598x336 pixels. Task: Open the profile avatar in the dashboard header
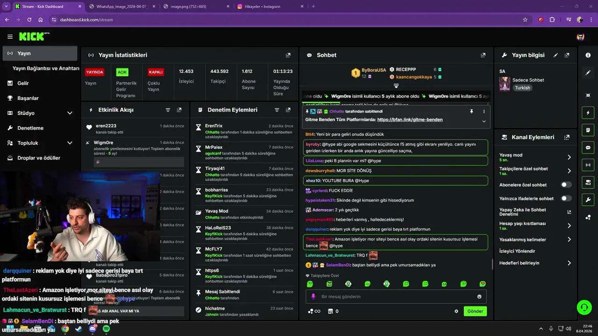point(581,36)
